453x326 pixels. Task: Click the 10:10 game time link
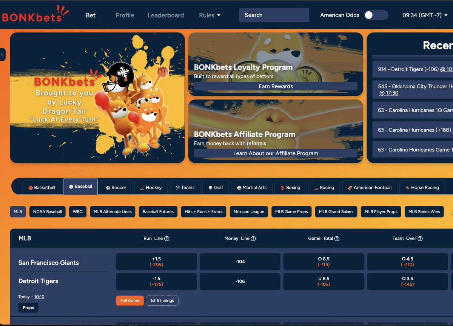[39, 297]
